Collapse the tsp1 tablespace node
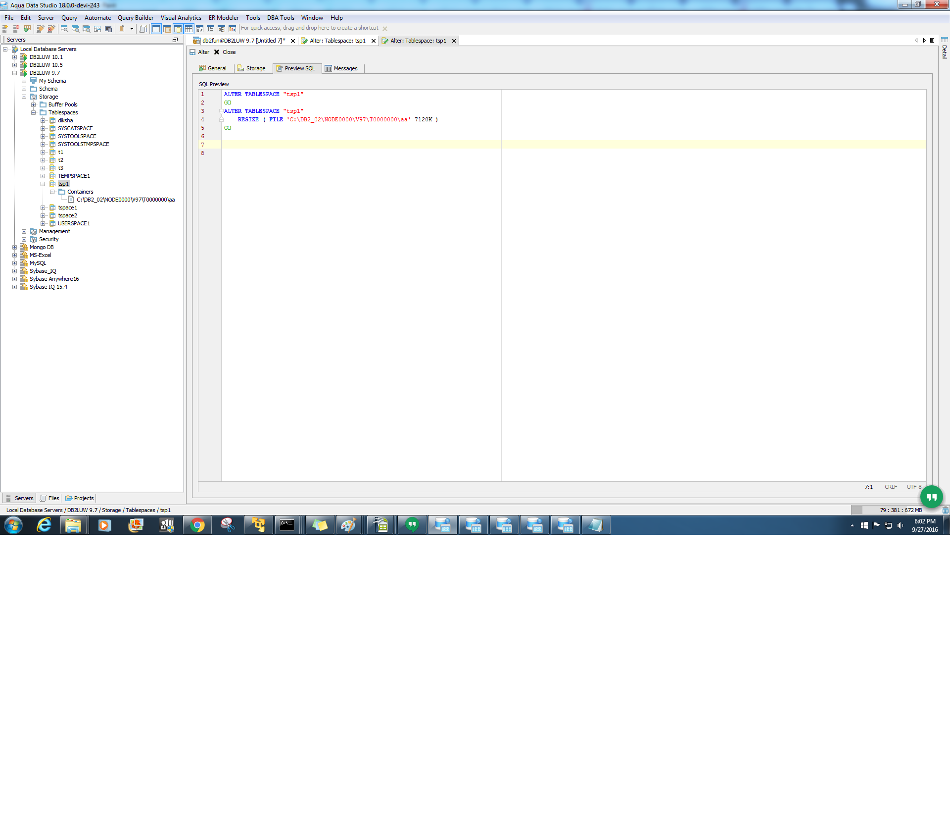The height and width of the screenshot is (825, 950). pos(43,184)
